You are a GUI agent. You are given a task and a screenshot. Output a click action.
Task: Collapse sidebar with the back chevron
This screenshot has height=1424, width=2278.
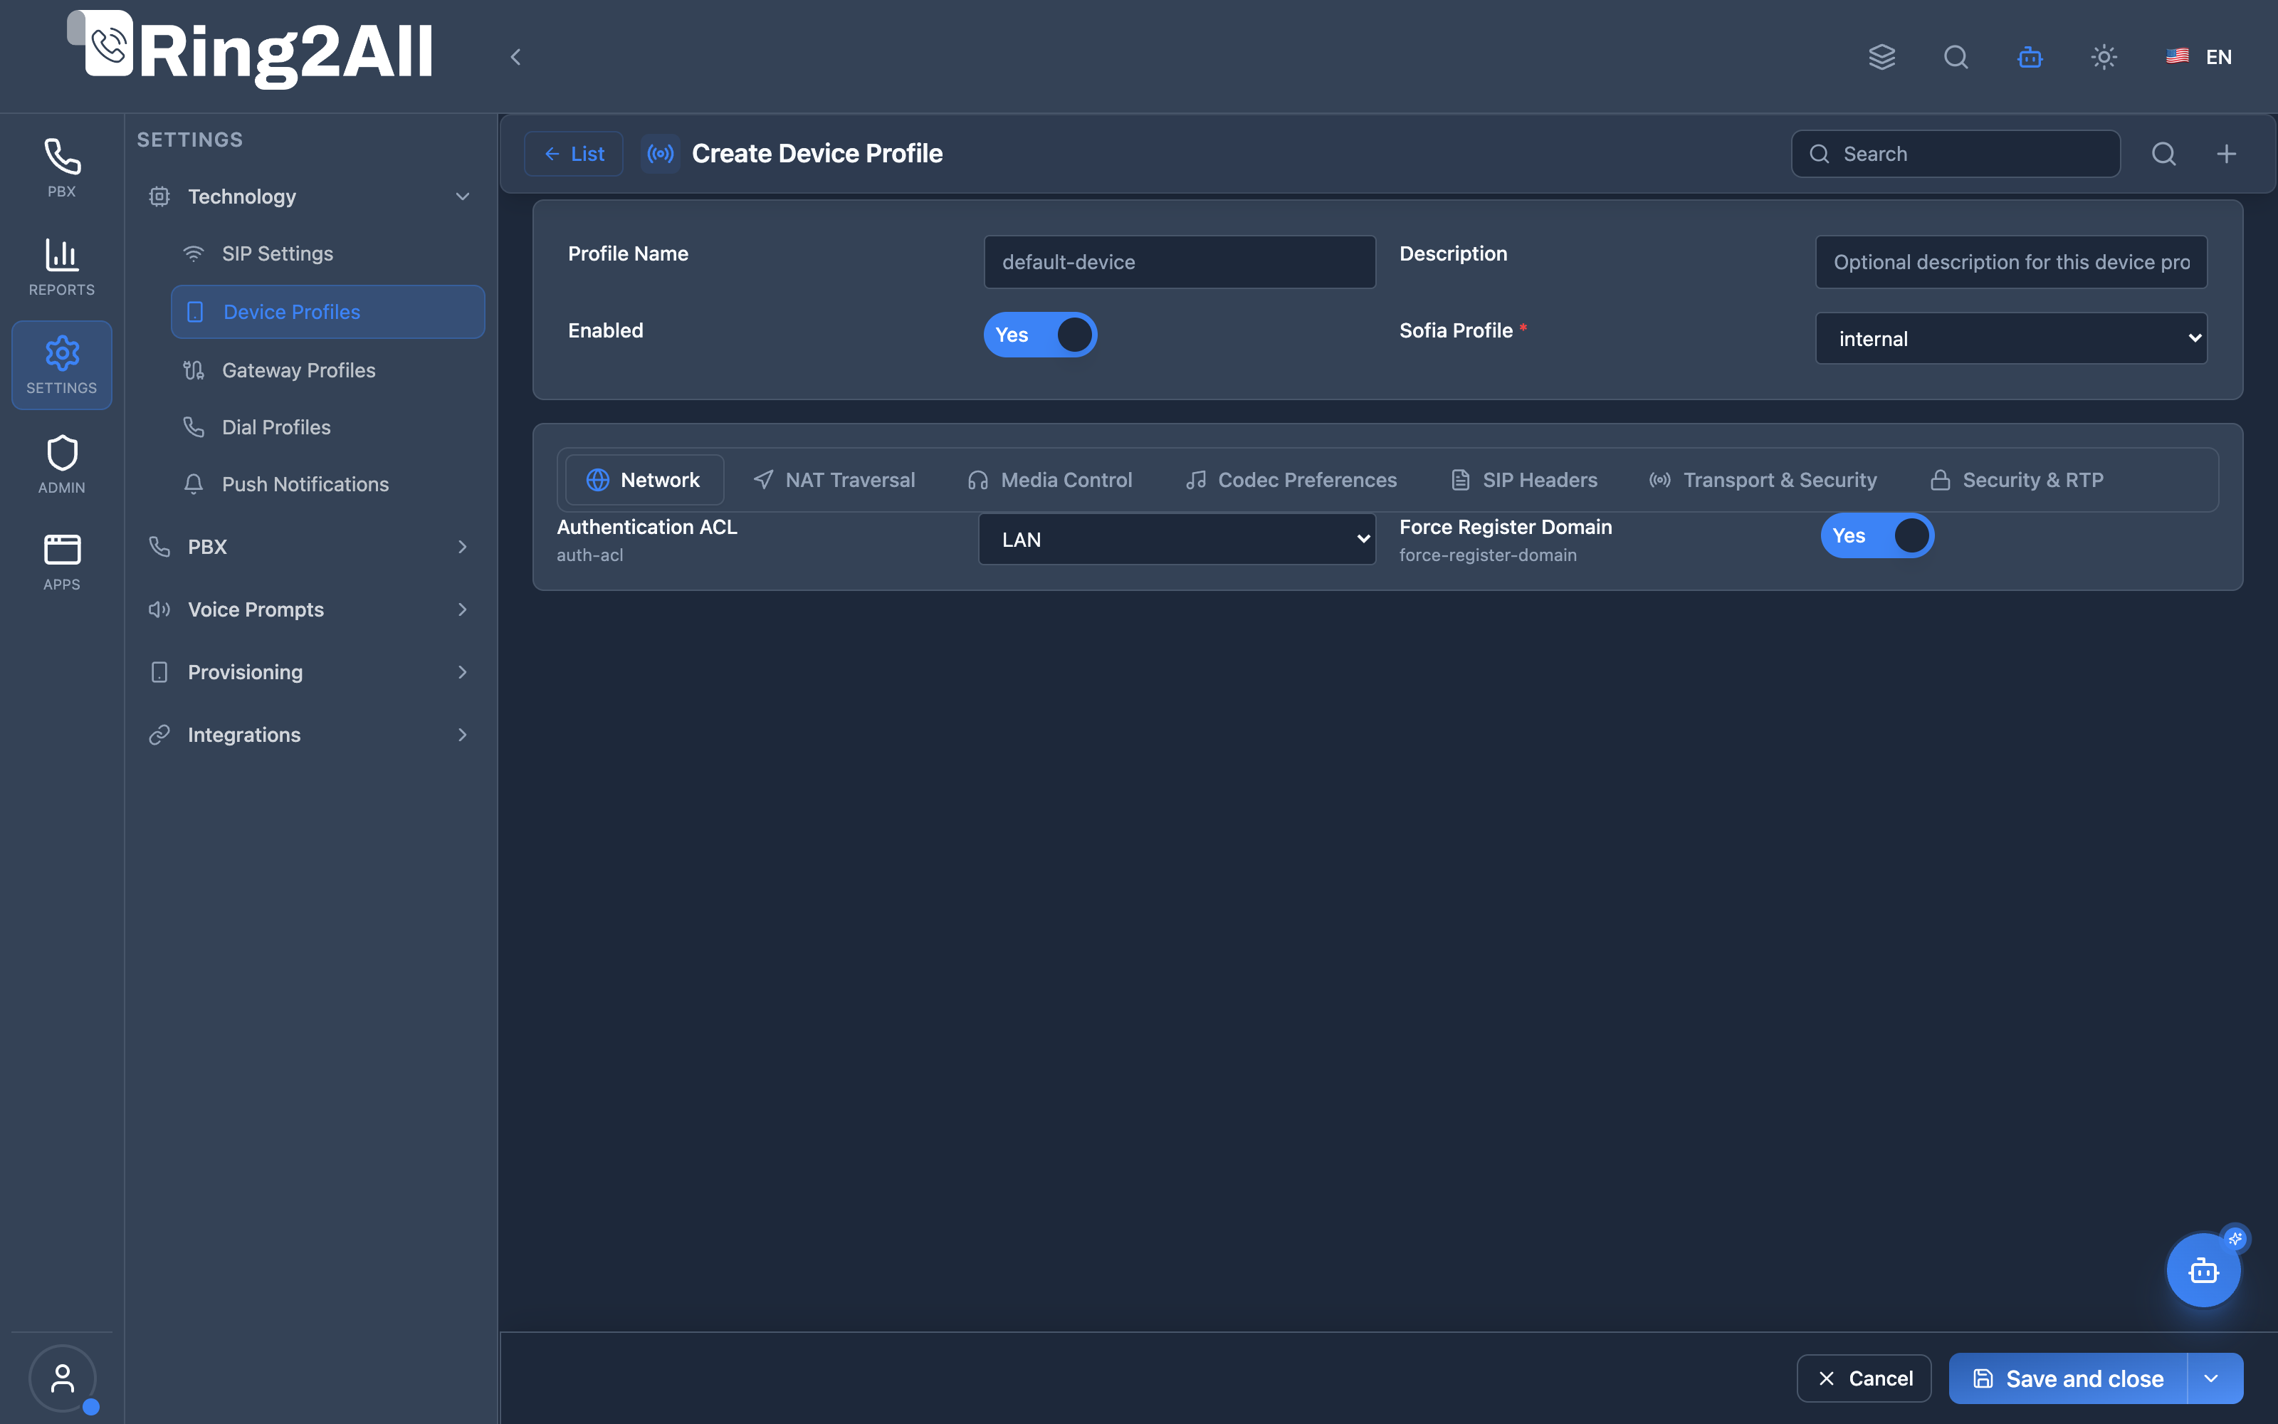(515, 56)
